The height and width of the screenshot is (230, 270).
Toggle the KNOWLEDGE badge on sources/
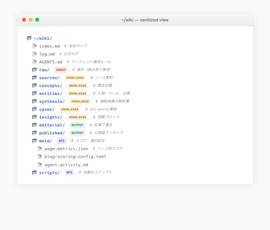pos(75,78)
